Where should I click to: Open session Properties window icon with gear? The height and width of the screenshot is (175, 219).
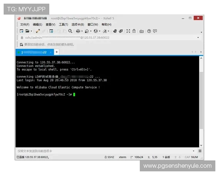51,31
